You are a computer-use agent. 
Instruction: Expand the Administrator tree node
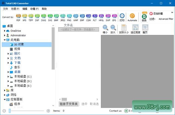pos(5,35)
